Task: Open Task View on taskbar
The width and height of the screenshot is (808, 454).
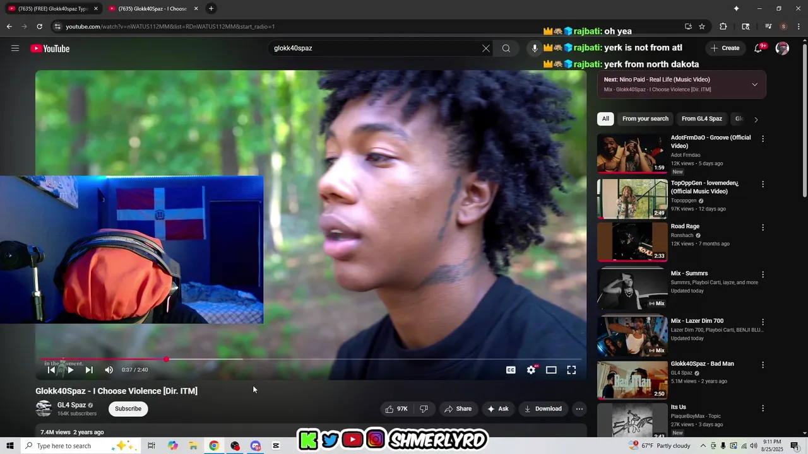Action: tap(151, 446)
